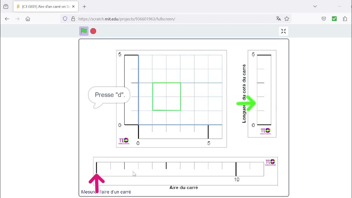
Task: Open the extensions puzzle piece menu
Action: pos(345,19)
